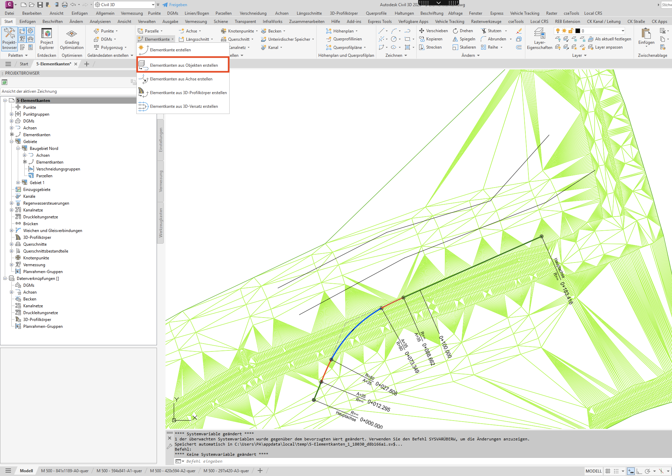Choose the Strecken (stretch) tool
This screenshot has width=672, height=476.
[430, 47]
